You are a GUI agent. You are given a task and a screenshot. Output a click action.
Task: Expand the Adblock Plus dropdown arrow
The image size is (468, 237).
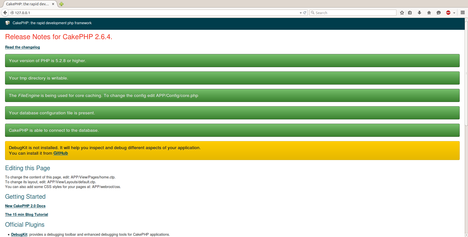(454, 13)
